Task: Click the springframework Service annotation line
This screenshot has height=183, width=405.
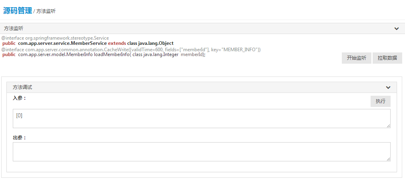Action: [55, 38]
